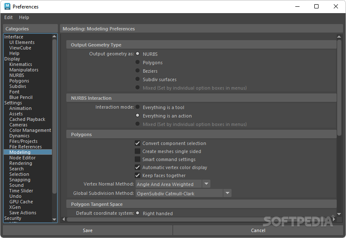
Task: Click the Save button
Action: (87, 230)
